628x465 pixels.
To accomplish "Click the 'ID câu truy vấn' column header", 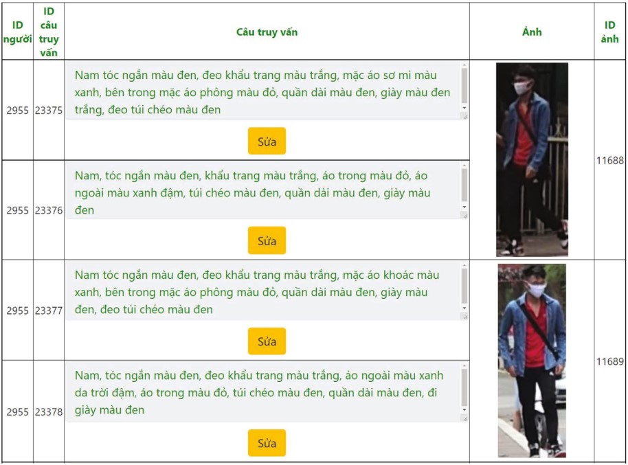I will (x=49, y=32).
